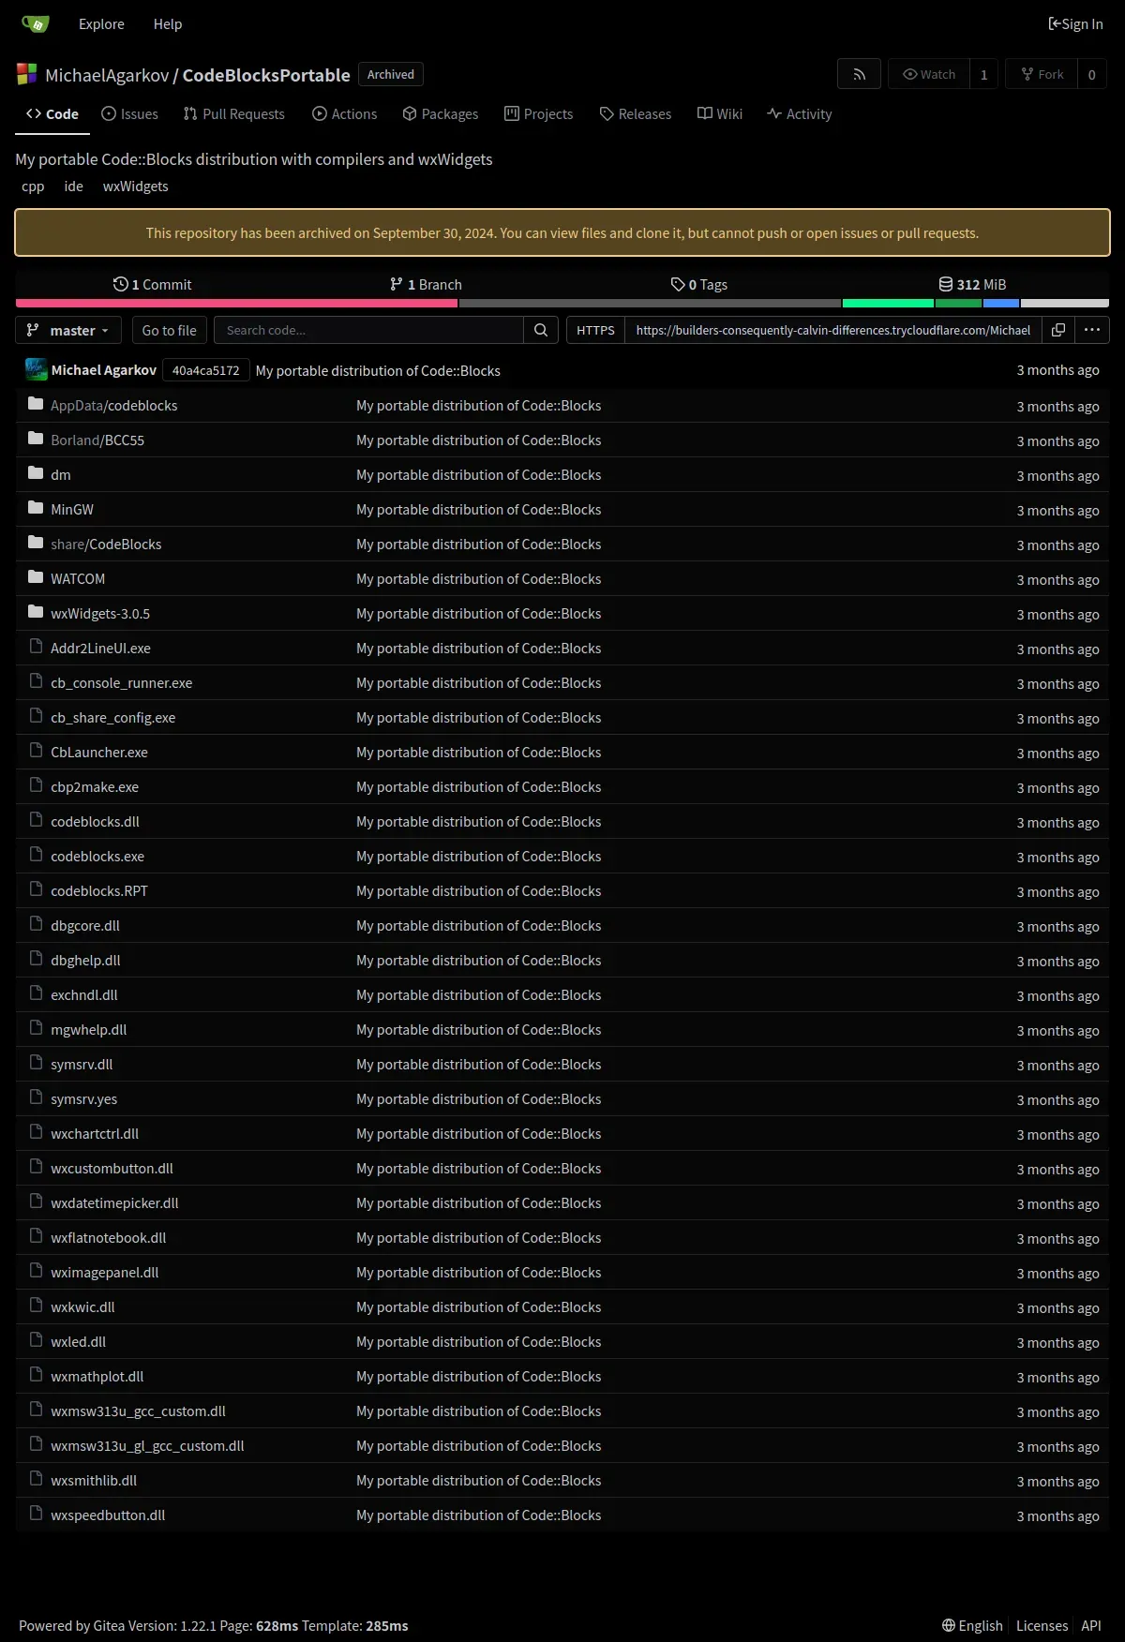Viewport: 1125px width, 1642px height.
Task: Select the HTTPS clone protocol button
Action: tap(595, 330)
